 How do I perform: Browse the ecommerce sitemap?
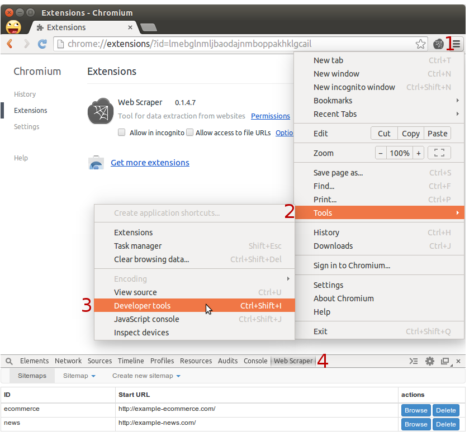coord(416,410)
